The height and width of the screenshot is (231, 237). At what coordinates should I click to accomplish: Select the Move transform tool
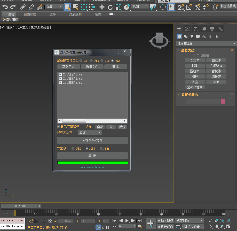click(x=102, y=7)
